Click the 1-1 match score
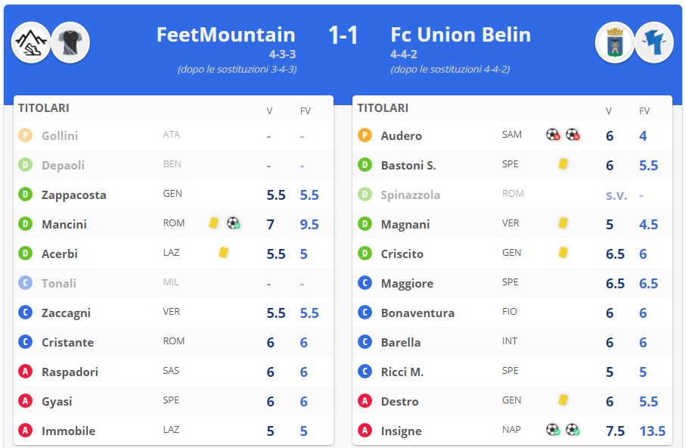The width and height of the screenshot is (686, 448). click(x=343, y=35)
